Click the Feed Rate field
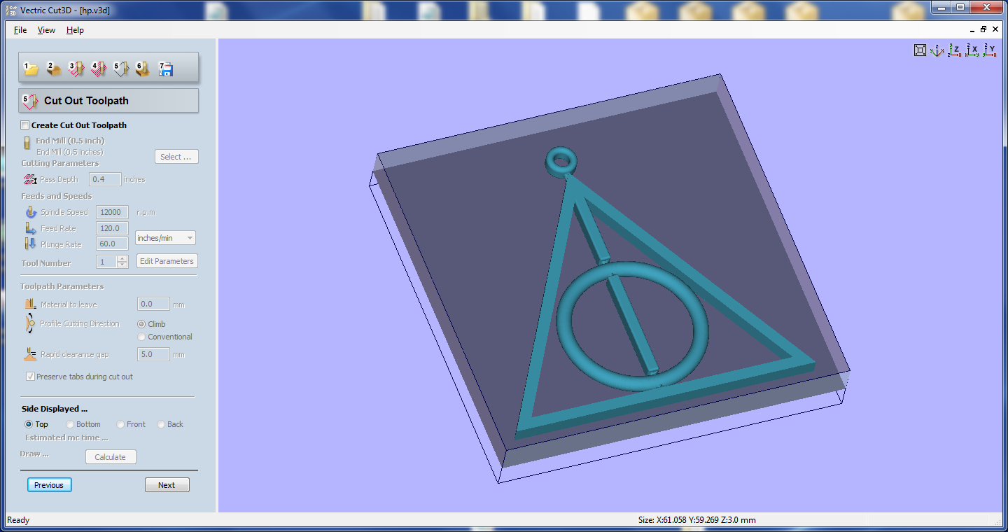Viewport: 1008px width, 532px height. point(112,228)
